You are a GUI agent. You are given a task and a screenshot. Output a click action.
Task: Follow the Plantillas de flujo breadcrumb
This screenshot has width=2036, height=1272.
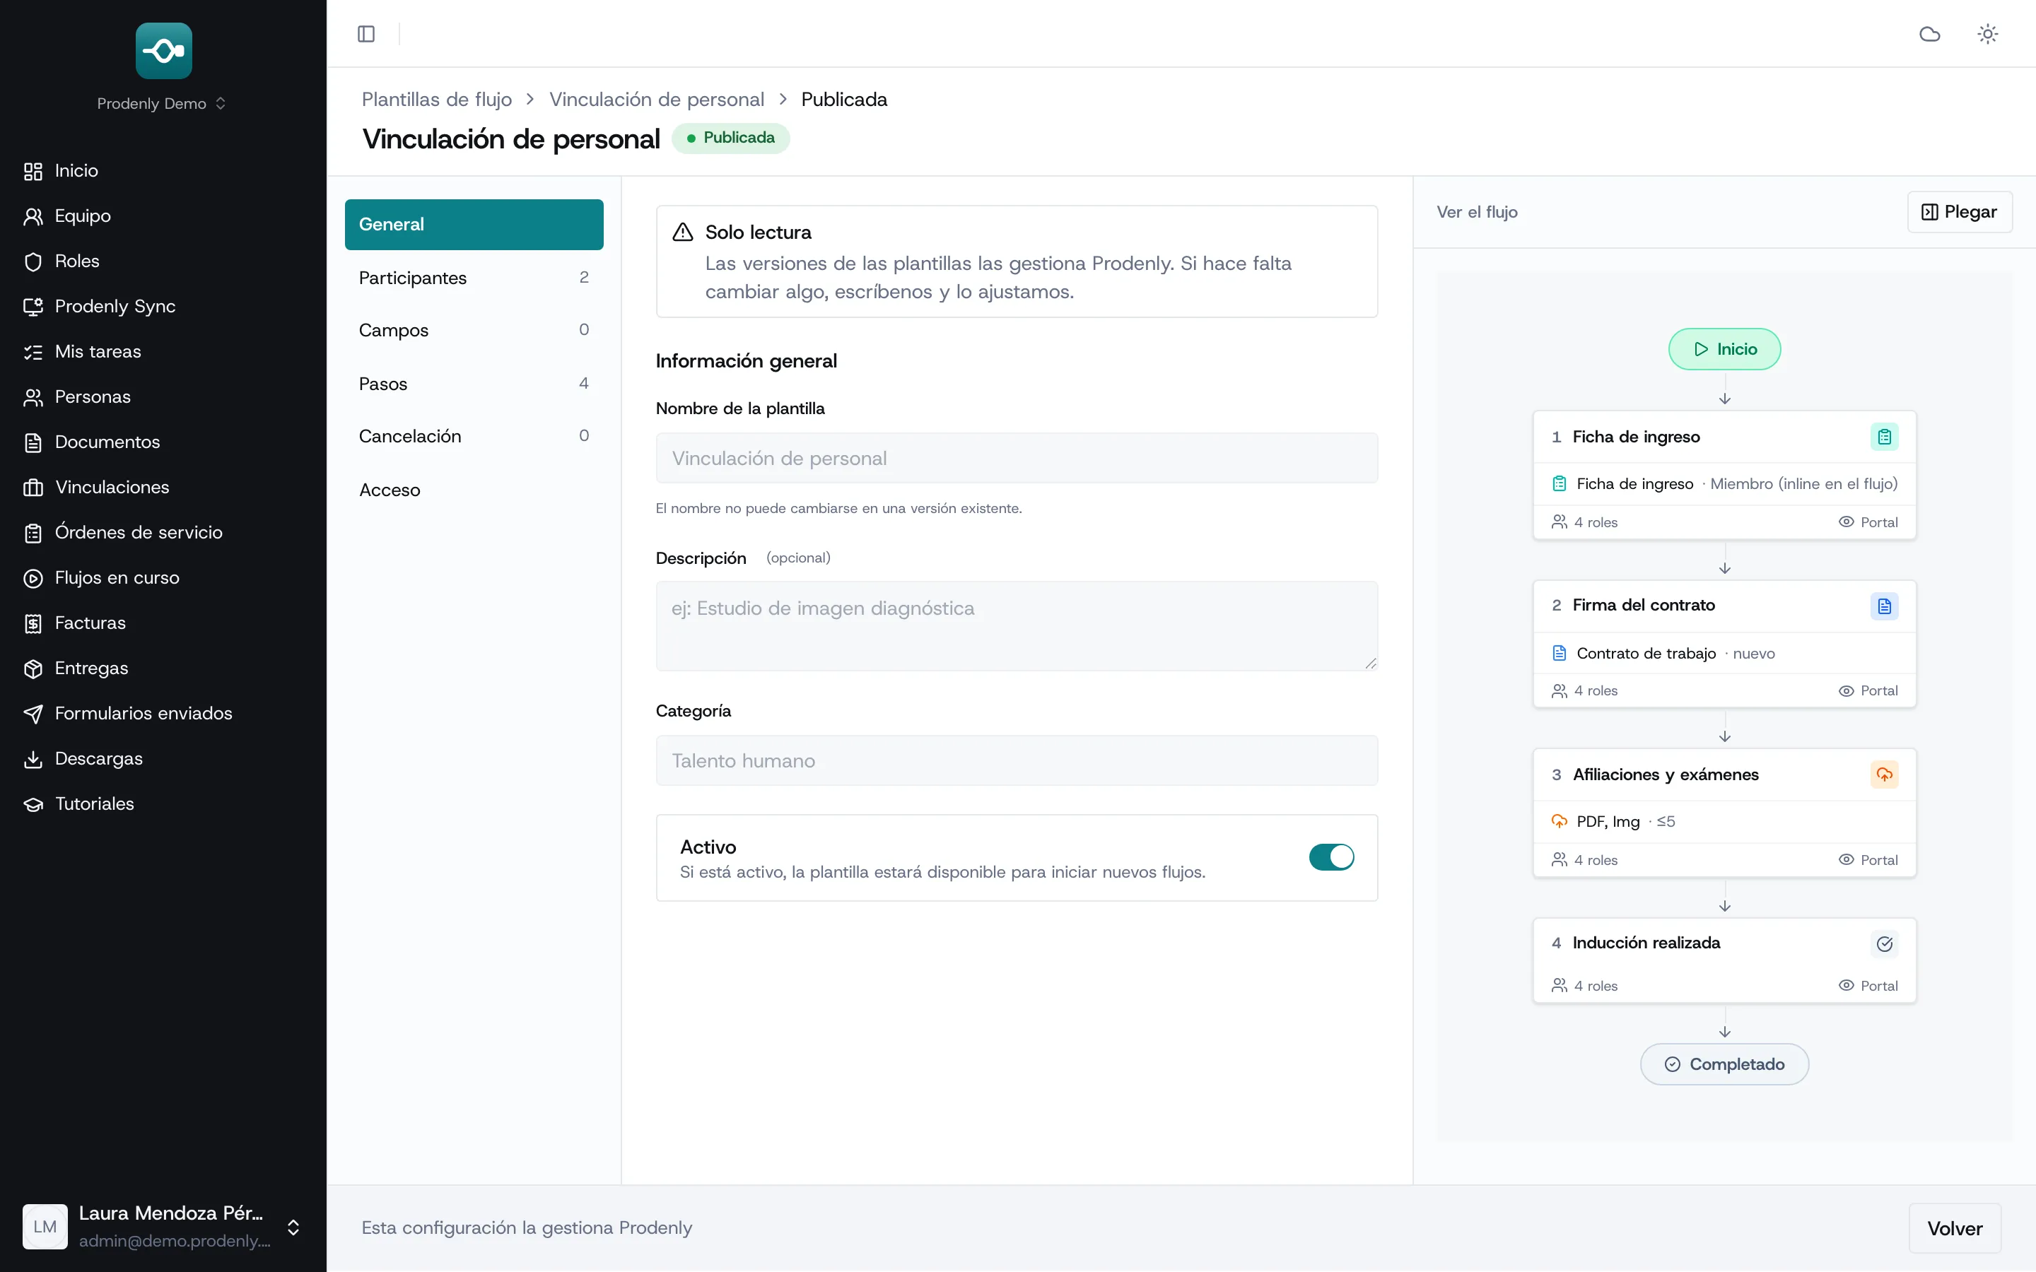[x=437, y=99]
